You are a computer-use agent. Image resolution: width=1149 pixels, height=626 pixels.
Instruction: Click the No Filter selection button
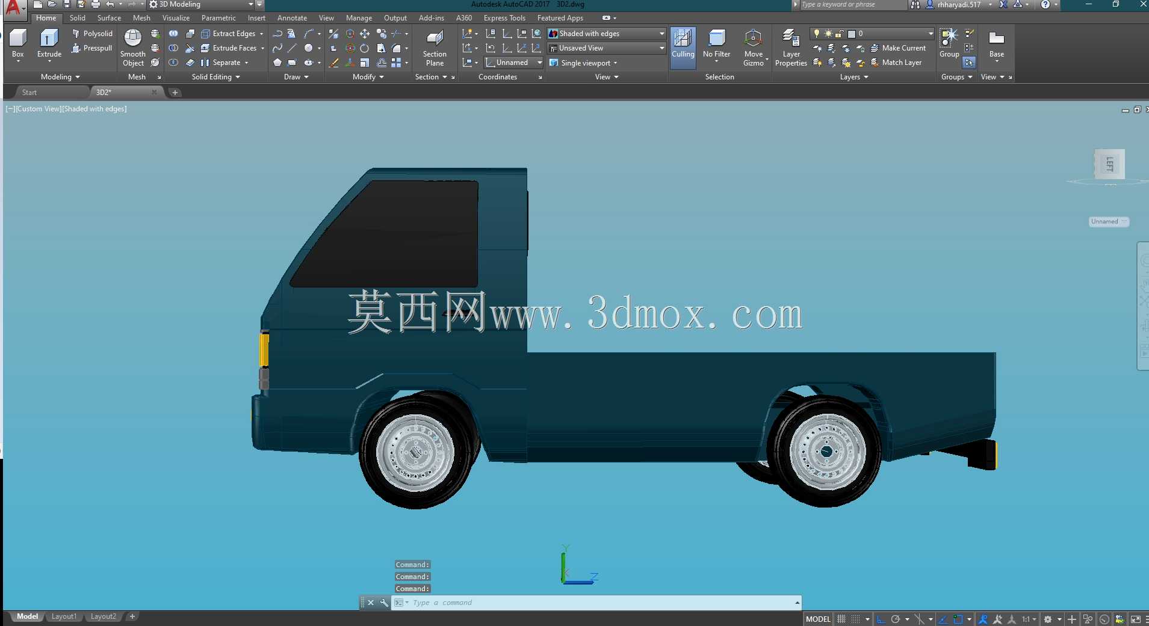point(716,47)
